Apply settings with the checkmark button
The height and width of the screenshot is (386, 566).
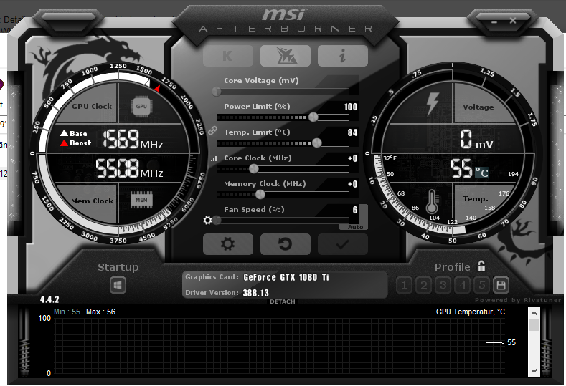point(343,244)
